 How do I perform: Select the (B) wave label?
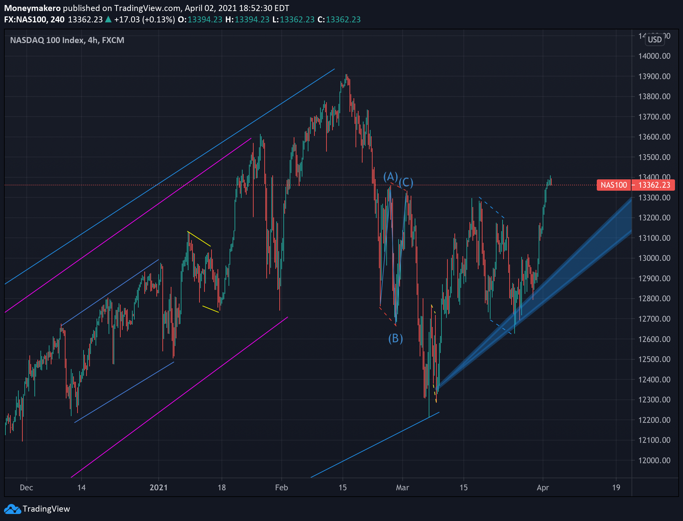click(x=396, y=339)
